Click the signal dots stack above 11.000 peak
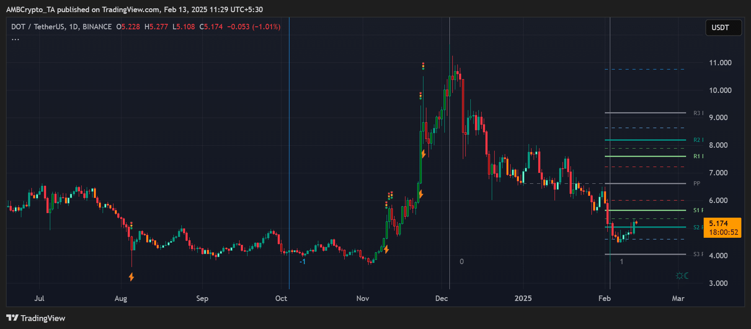Viewport: 751px width, 329px height. 423,66
